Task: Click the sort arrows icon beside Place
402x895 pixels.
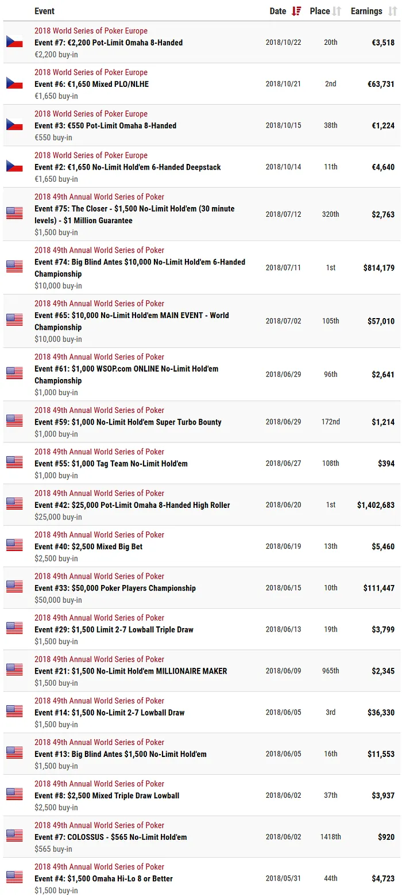Action: pyautogui.click(x=337, y=11)
